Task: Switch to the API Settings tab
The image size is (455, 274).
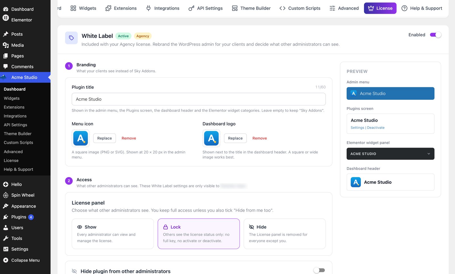Action: [206, 8]
